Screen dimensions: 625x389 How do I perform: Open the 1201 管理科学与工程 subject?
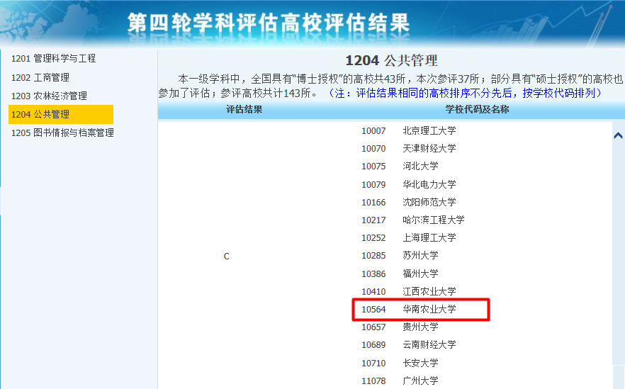53,59
